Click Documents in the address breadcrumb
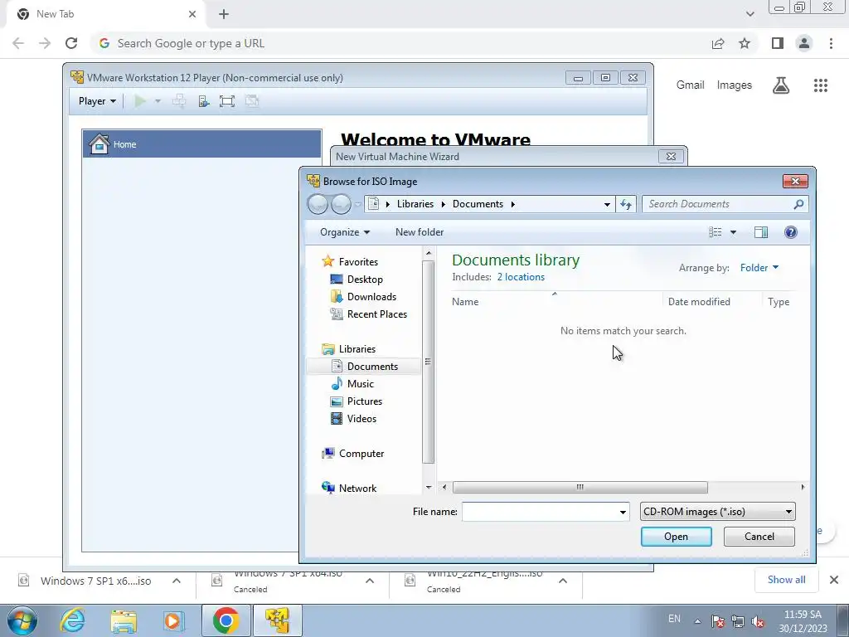This screenshot has width=849, height=637. click(478, 204)
